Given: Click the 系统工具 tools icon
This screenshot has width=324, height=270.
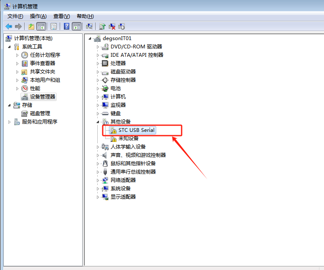Looking at the screenshot, I should pyautogui.click(x=17, y=47).
